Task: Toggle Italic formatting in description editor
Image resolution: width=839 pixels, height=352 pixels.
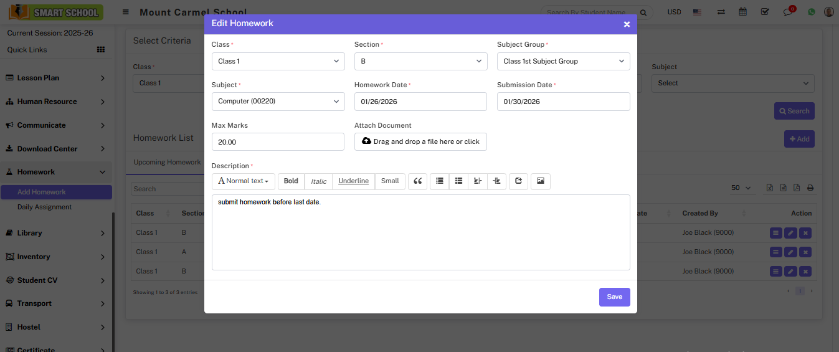Action: click(319, 181)
